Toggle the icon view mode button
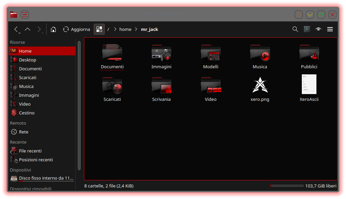Viewport: 346px width, 199px height. point(99,29)
